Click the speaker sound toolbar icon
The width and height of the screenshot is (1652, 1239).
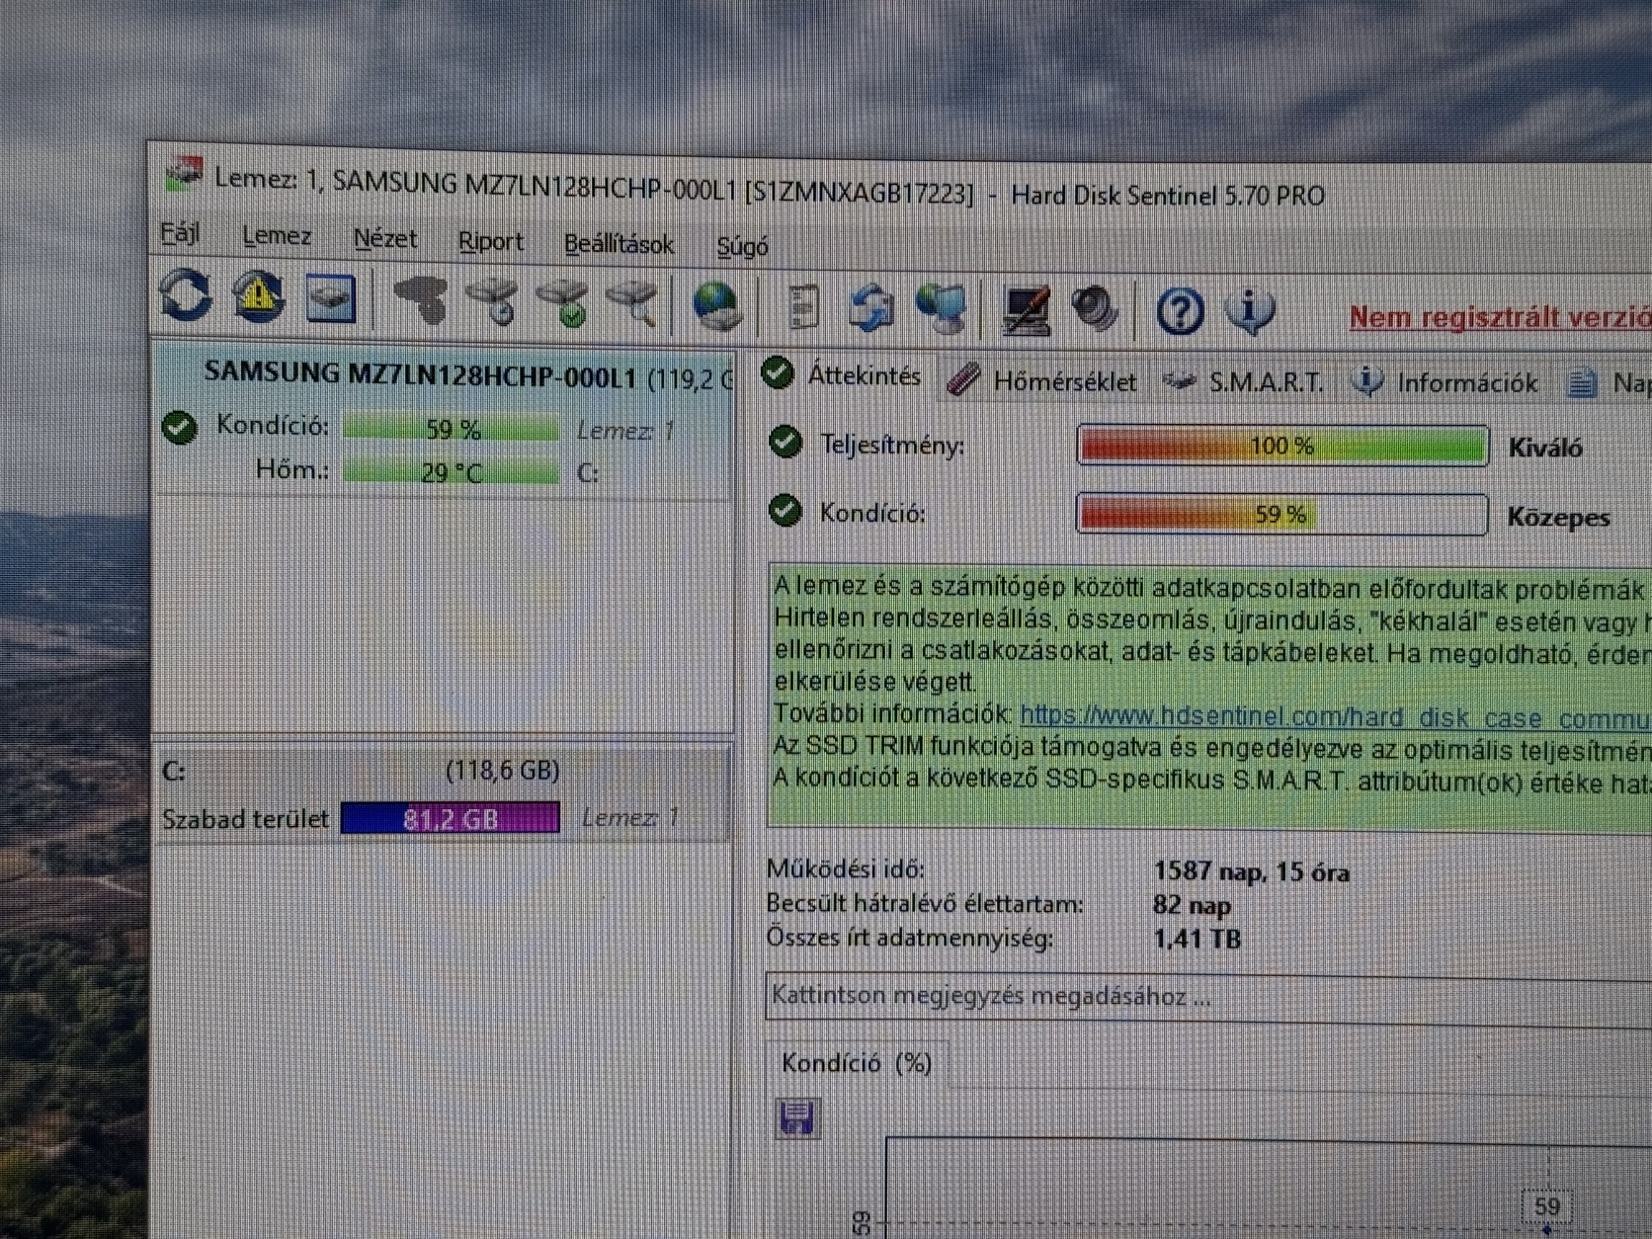pos(1095,310)
